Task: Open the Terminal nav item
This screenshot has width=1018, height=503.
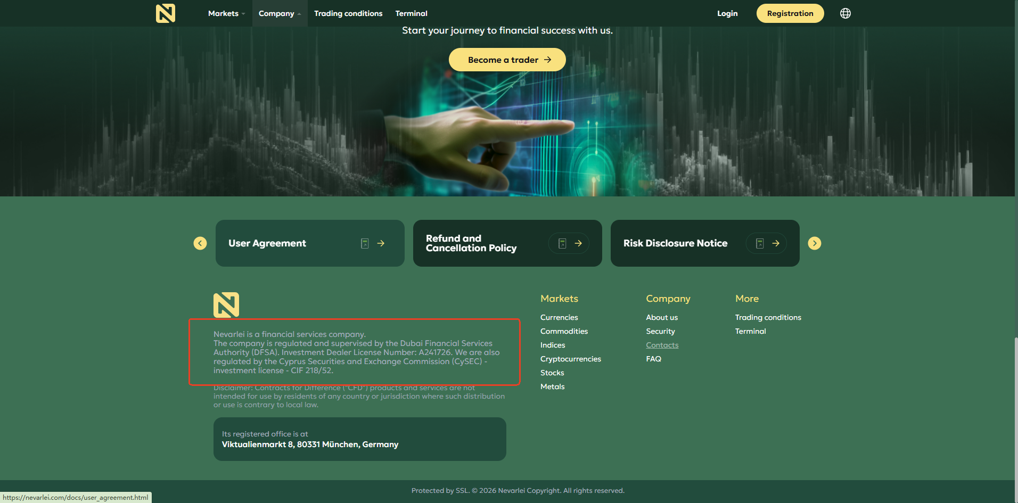Action: pyautogui.click(x=411, y=13)
